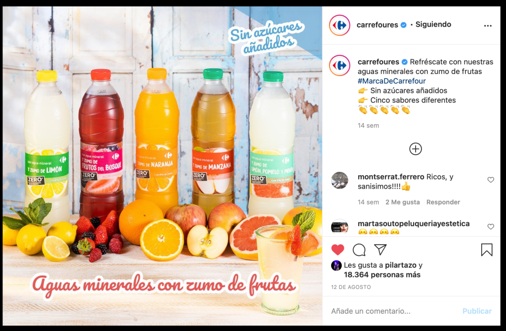Unlike the post with the red heart
Image resolution: width=506 pixels, height=331 pixels.
coord(337,249)
